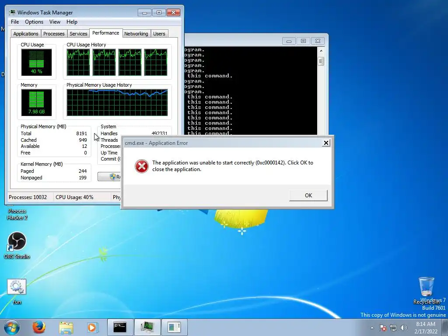The width and height of the screenshot is (448, 336).
Task: Minimize the command prompt window
Action: pos(289,41)
